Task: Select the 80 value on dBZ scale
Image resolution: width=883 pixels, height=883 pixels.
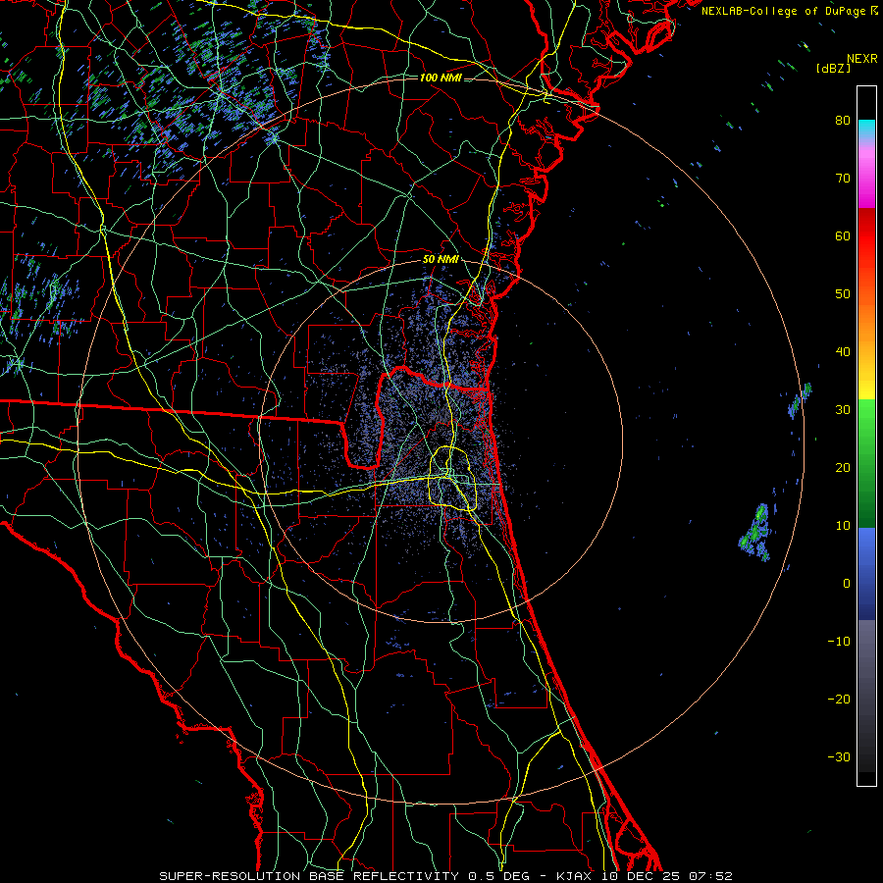Action: [843, 121]
